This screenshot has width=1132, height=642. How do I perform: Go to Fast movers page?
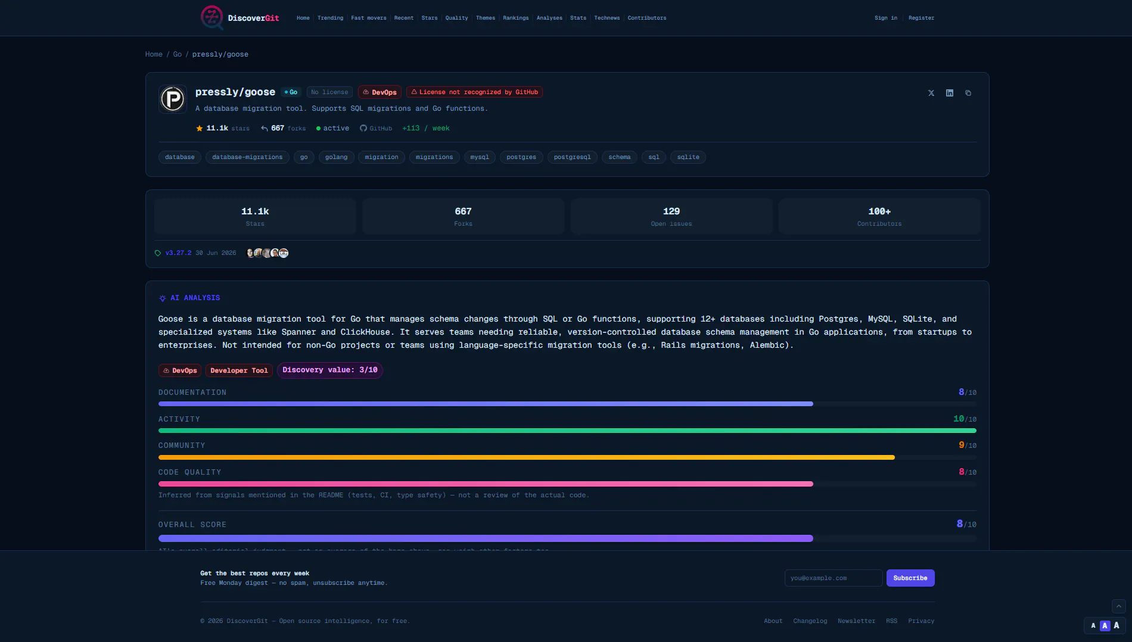pos(369,18)
